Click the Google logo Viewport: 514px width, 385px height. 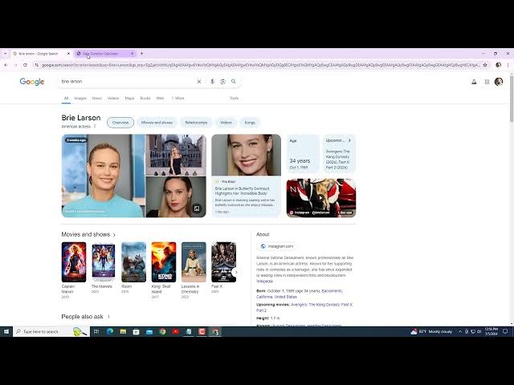[x=32, y=82]
